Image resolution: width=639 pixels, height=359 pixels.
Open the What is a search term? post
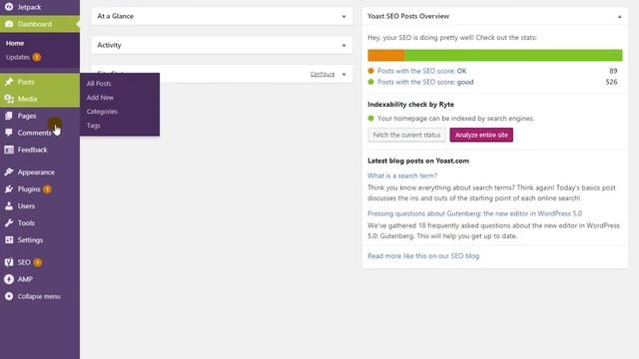coord(402,176)
